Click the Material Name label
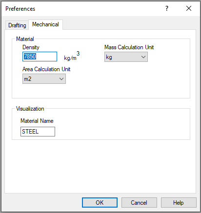The width and height of the screenshot is (201, 213). pos(37,121)
